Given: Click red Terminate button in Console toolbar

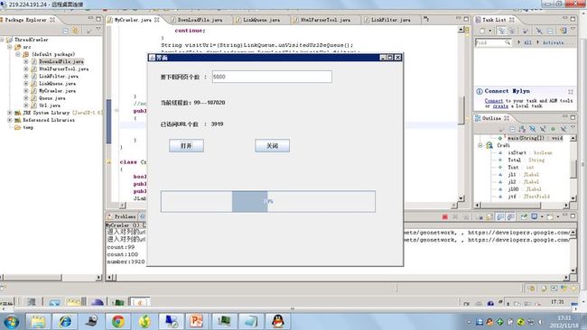Looking at the screenshot, I should 444,216.
